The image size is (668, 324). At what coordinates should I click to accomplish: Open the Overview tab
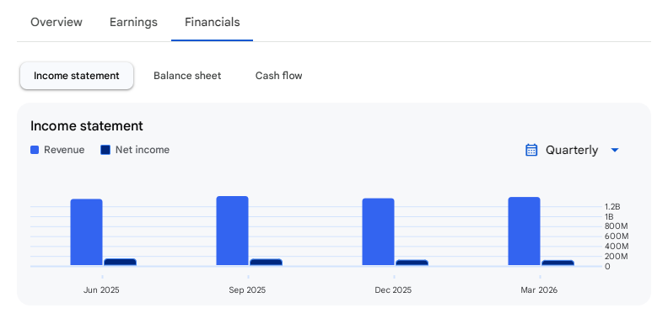[57, 22]
